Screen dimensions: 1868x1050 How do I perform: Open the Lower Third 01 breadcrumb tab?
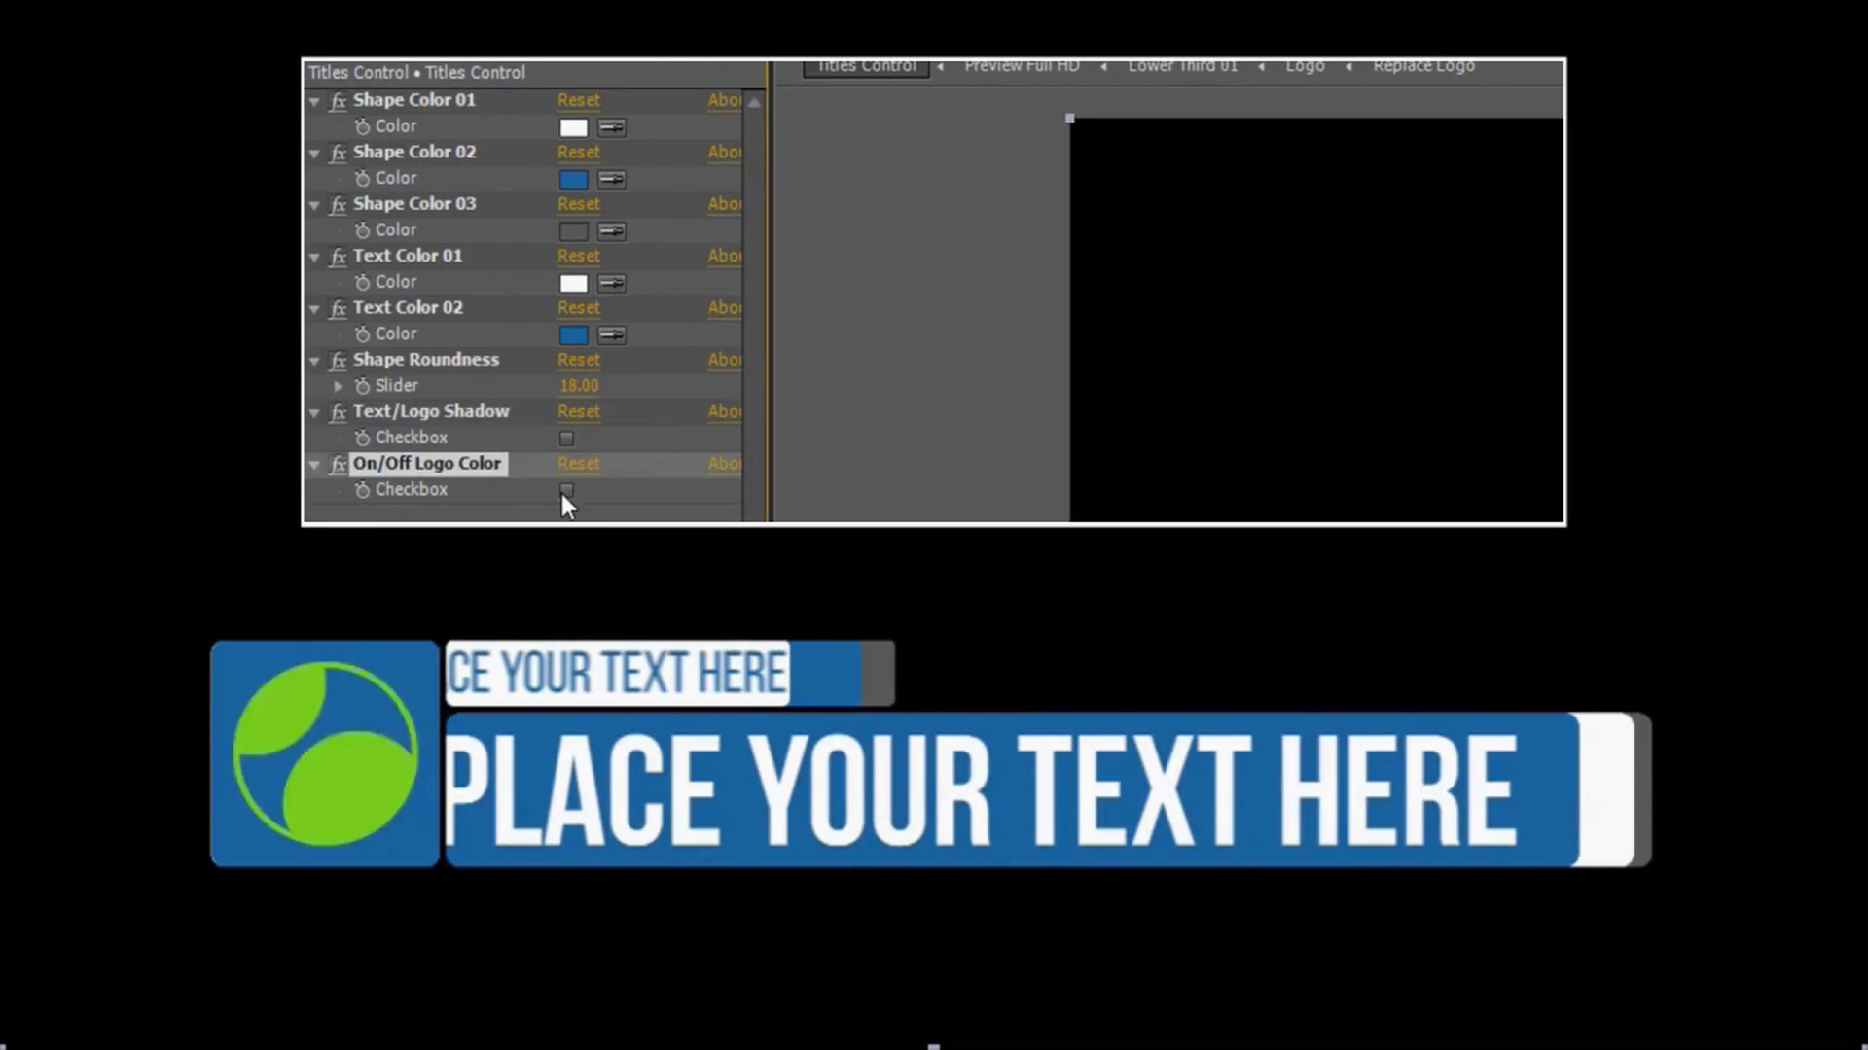click(1182, 67)
